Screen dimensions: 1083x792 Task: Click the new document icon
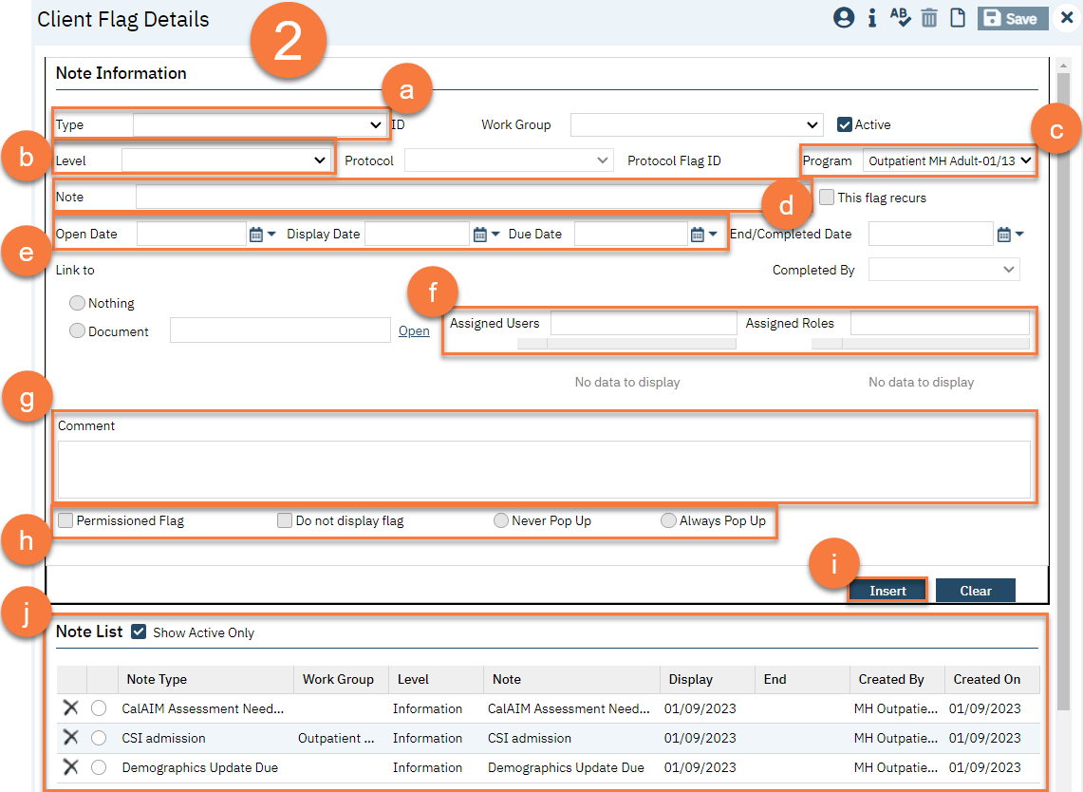958,18
